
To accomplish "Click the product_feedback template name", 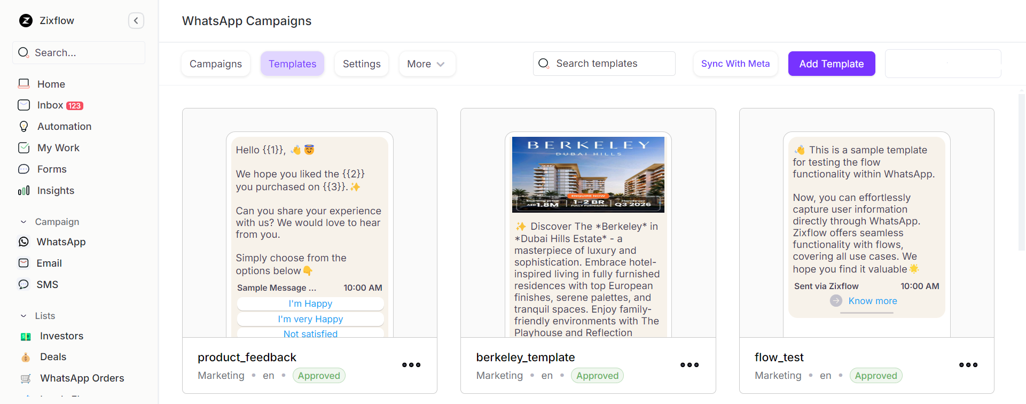I will 247,358.
